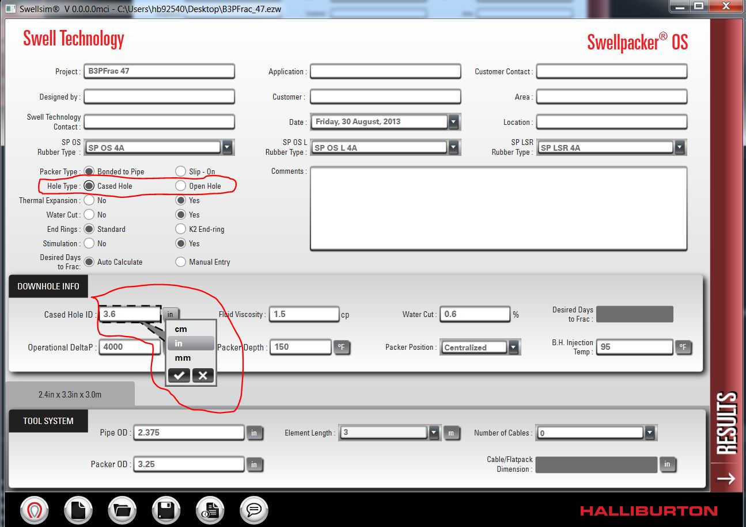Click the Fluid Viscosity field
Viewport: 746px width, 527px height.
[x=304, y=314]
